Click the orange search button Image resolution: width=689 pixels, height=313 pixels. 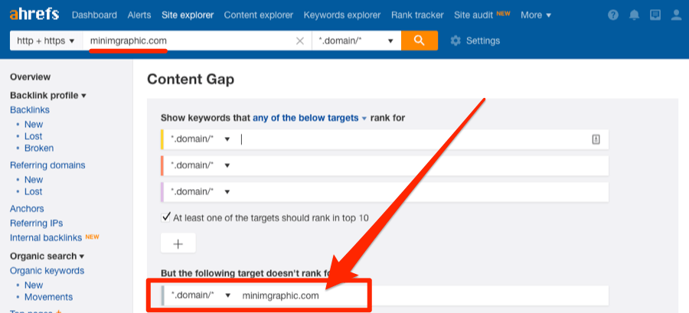click(x=420, y=41)
